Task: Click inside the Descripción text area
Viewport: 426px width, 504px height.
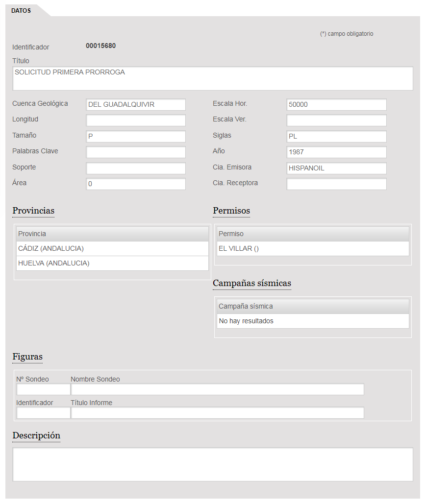Action: [x=212, y=464]
